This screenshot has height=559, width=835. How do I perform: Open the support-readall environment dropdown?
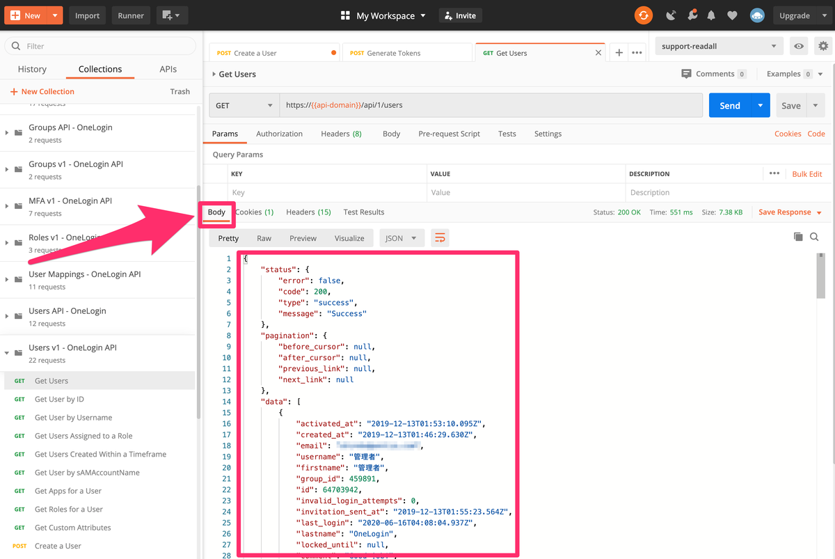719,47
